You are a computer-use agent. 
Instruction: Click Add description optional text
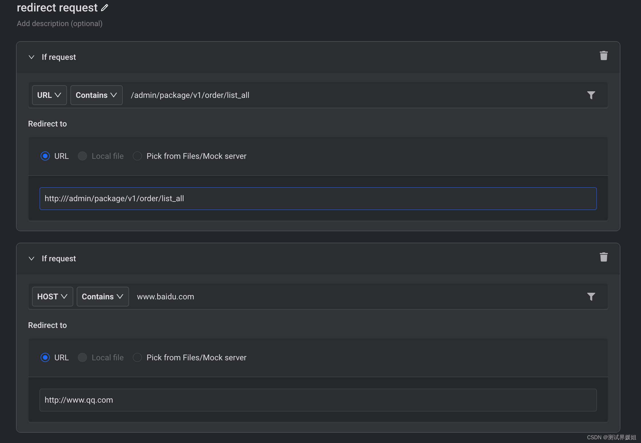coord(59,23)
